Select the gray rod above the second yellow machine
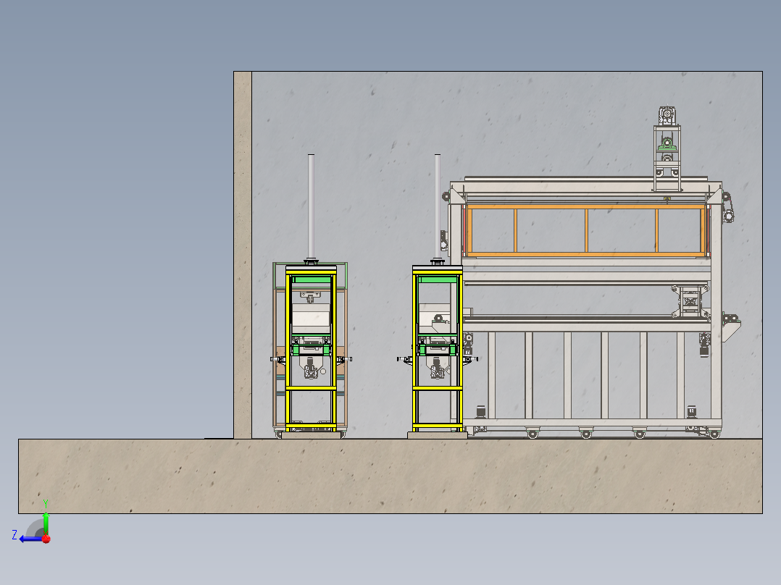This screenshot has height=585, width=781. click(x=438, y=206)
